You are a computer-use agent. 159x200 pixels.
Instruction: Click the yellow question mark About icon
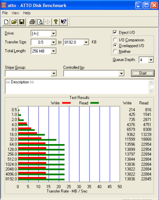[56, 22]
